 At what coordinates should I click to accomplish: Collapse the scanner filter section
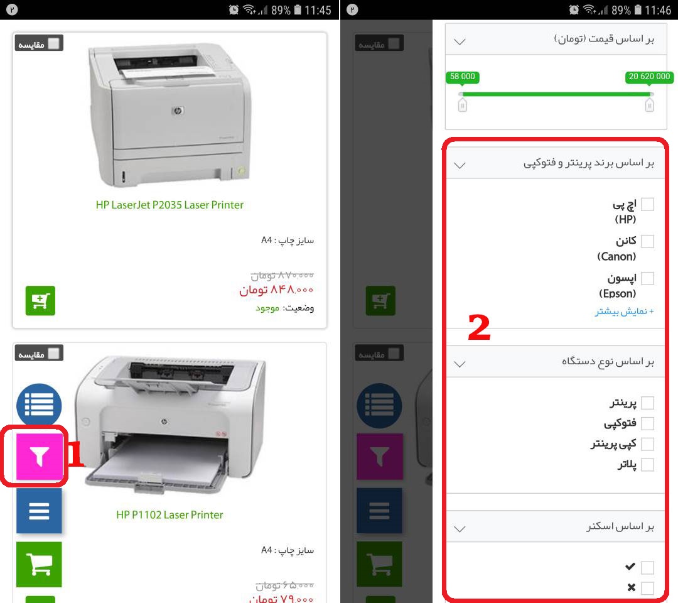(460, 529)
